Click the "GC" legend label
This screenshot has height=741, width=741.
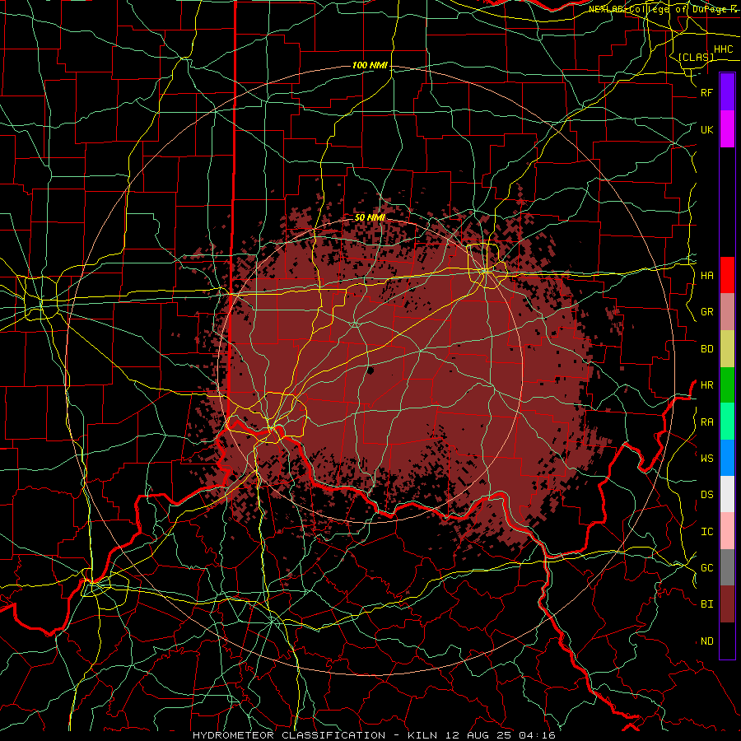tap(706, 568)
